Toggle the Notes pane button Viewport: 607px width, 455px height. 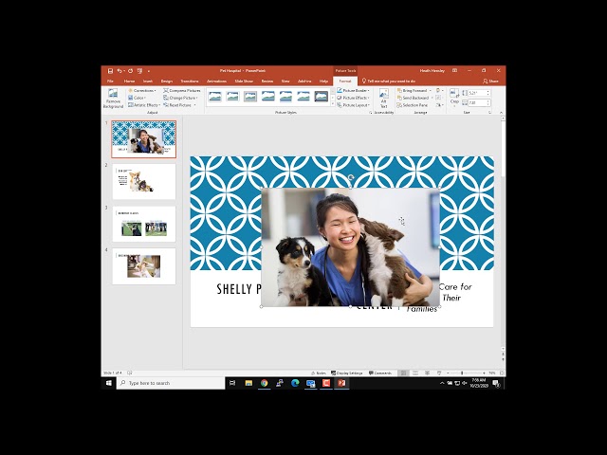[x=319, y=373]
